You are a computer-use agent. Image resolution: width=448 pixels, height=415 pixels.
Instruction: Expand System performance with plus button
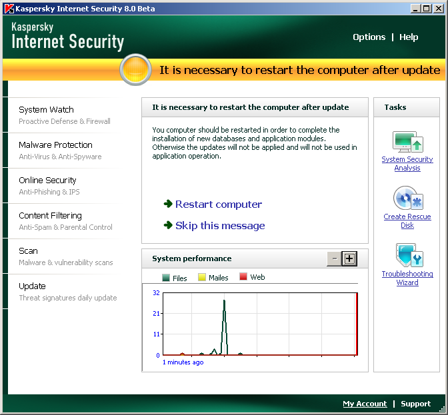click(x=349, y=258)
